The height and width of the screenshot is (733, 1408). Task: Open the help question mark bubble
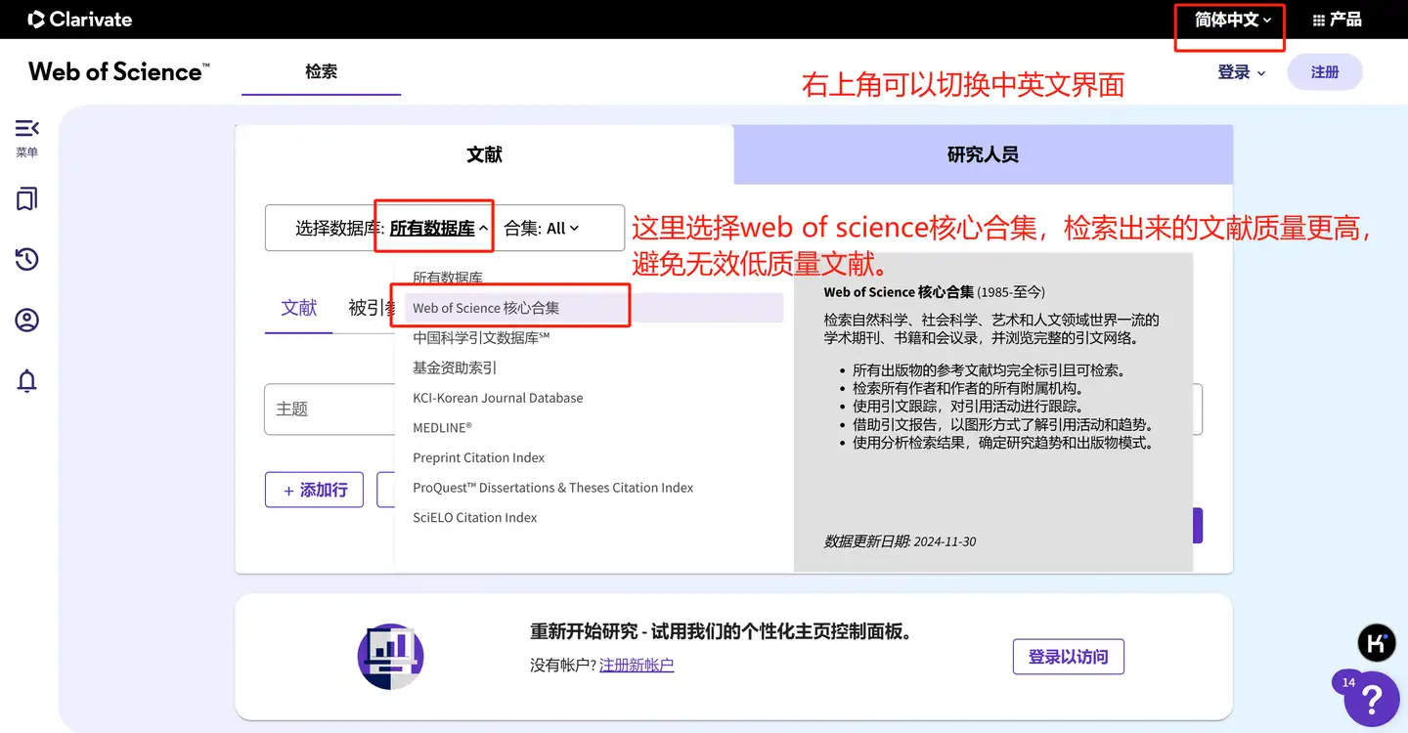(1371, 697)
